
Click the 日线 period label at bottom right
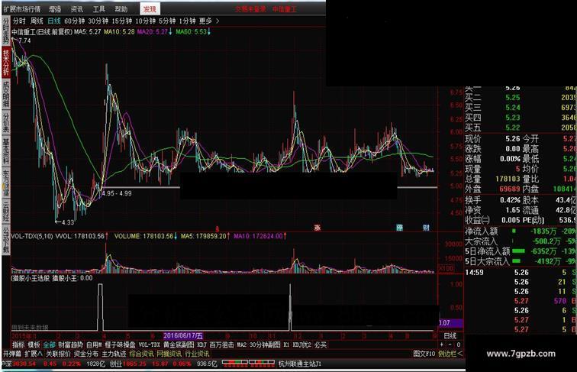pos(450,336)
